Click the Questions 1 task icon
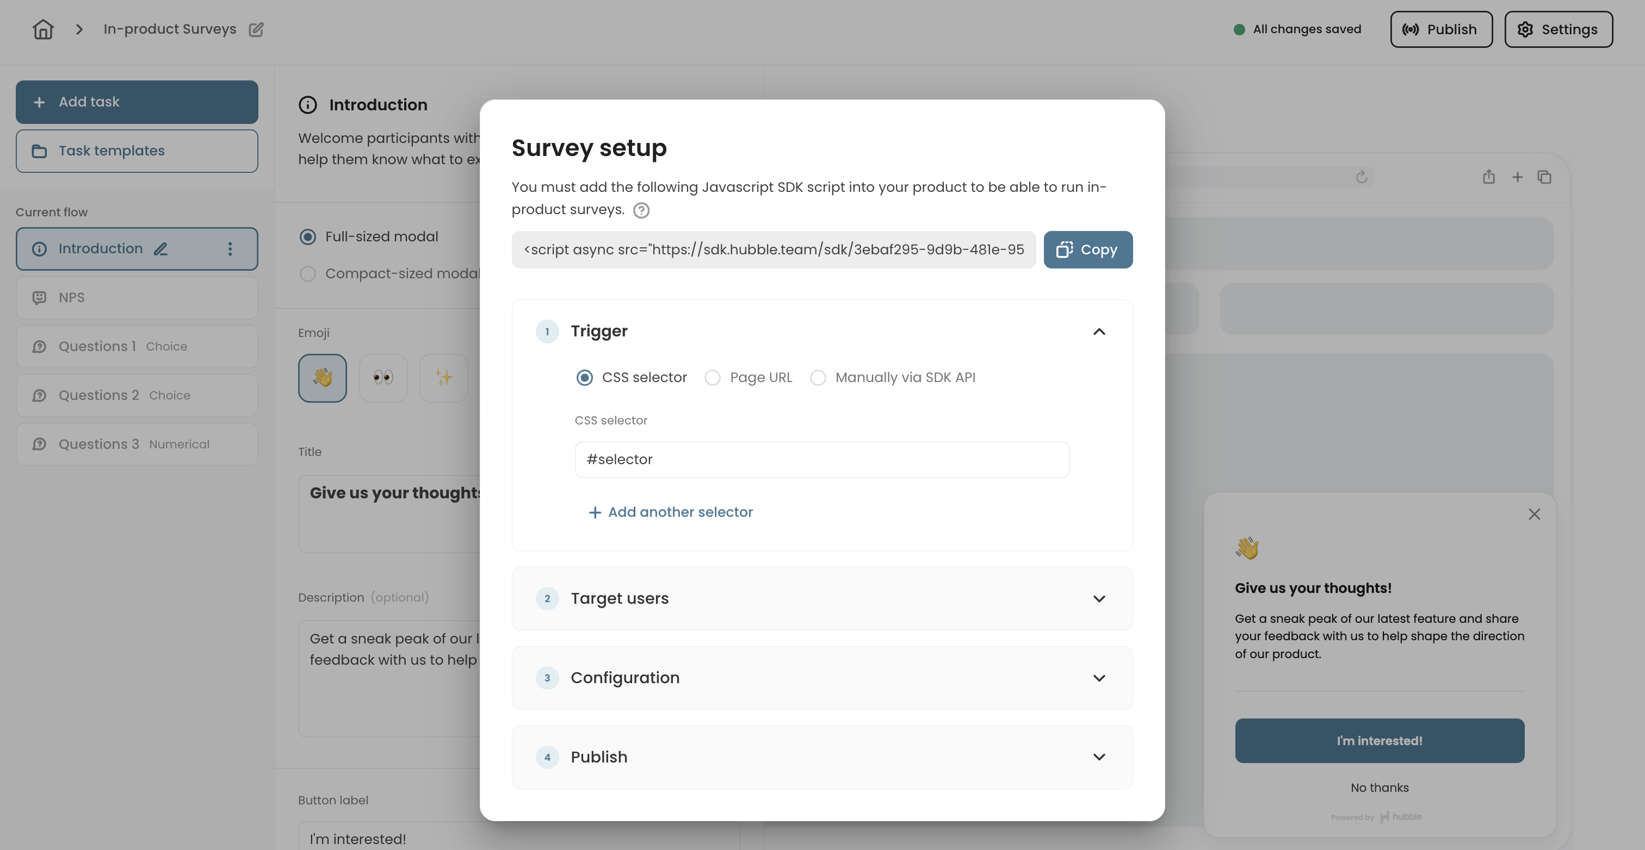 click(40, 347)
